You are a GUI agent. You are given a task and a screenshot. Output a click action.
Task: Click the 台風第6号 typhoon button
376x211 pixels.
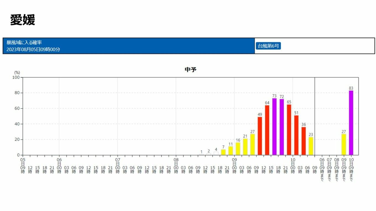click(268, 46)
